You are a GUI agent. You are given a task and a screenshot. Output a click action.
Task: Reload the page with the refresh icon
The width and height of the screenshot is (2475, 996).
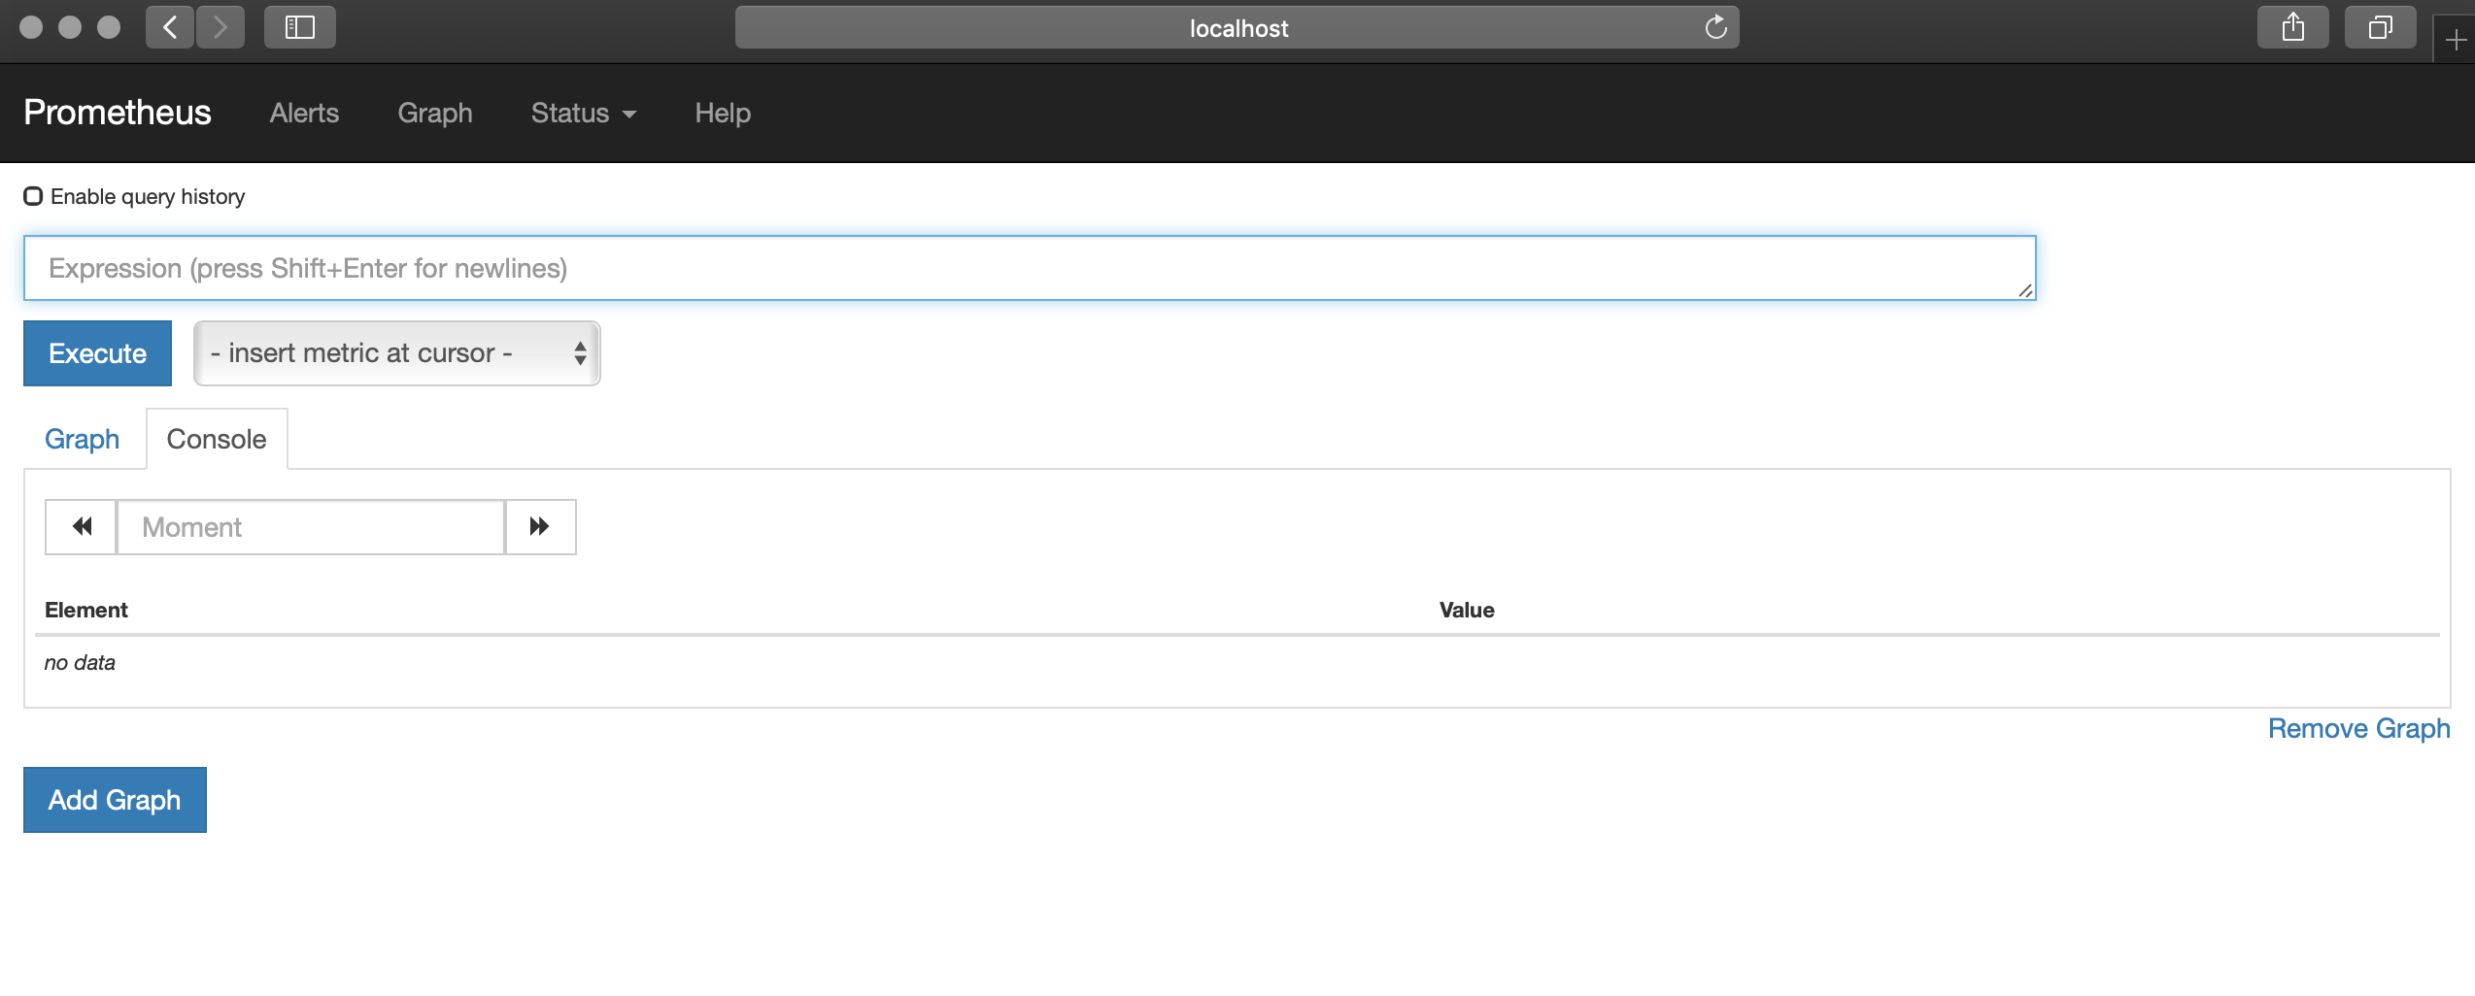pos(1715,27)
